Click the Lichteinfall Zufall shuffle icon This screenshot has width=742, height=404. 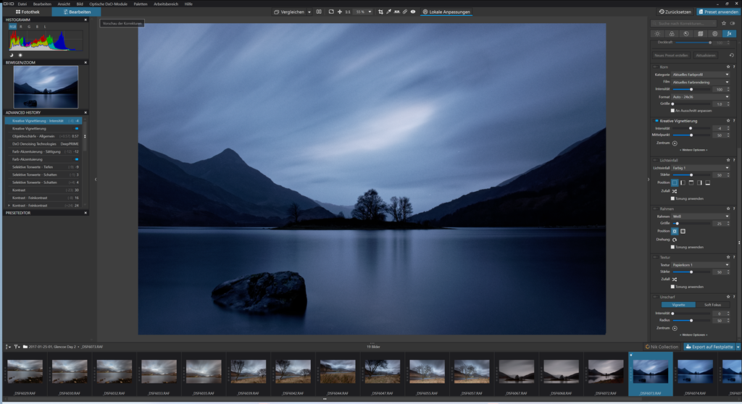(x=675, y=190)
